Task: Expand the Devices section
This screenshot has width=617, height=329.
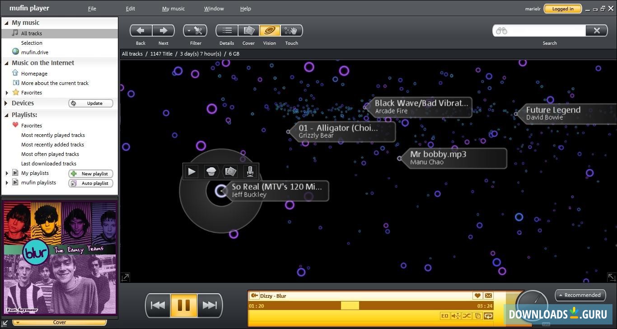Action: pyautogui.click(x=6, y=103)
